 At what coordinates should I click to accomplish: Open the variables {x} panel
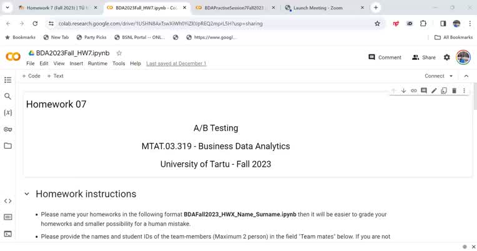pos(8,112)
